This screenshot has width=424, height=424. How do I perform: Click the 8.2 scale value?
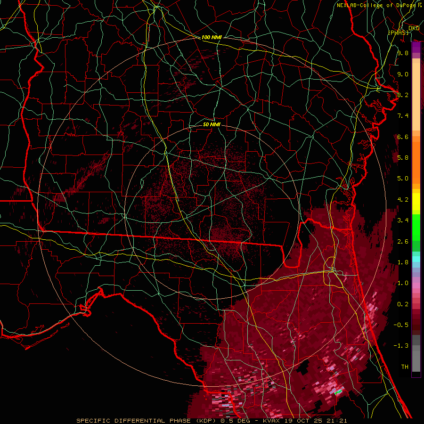tap(403, 95)
